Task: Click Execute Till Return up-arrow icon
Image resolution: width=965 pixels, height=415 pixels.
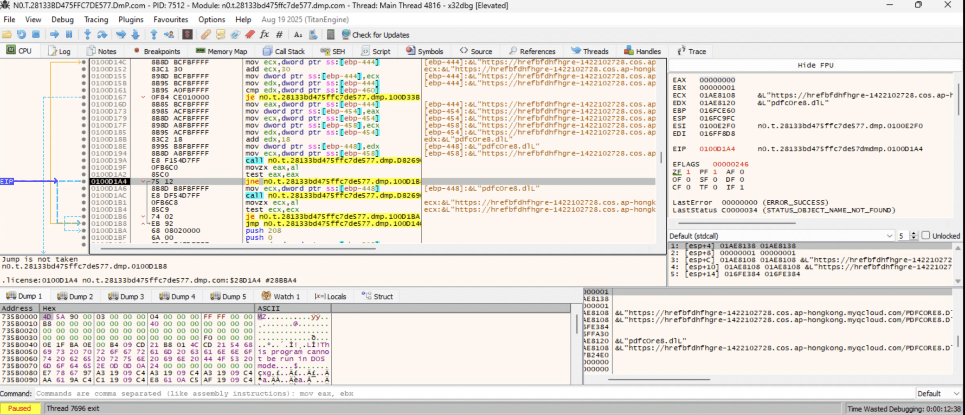Action: (x=154, y=35)
